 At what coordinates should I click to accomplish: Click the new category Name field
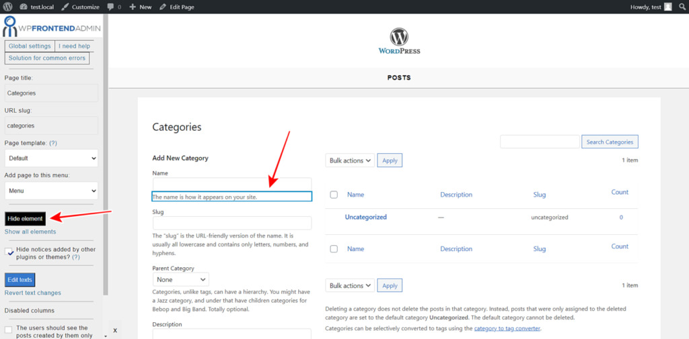click(232, 184)
